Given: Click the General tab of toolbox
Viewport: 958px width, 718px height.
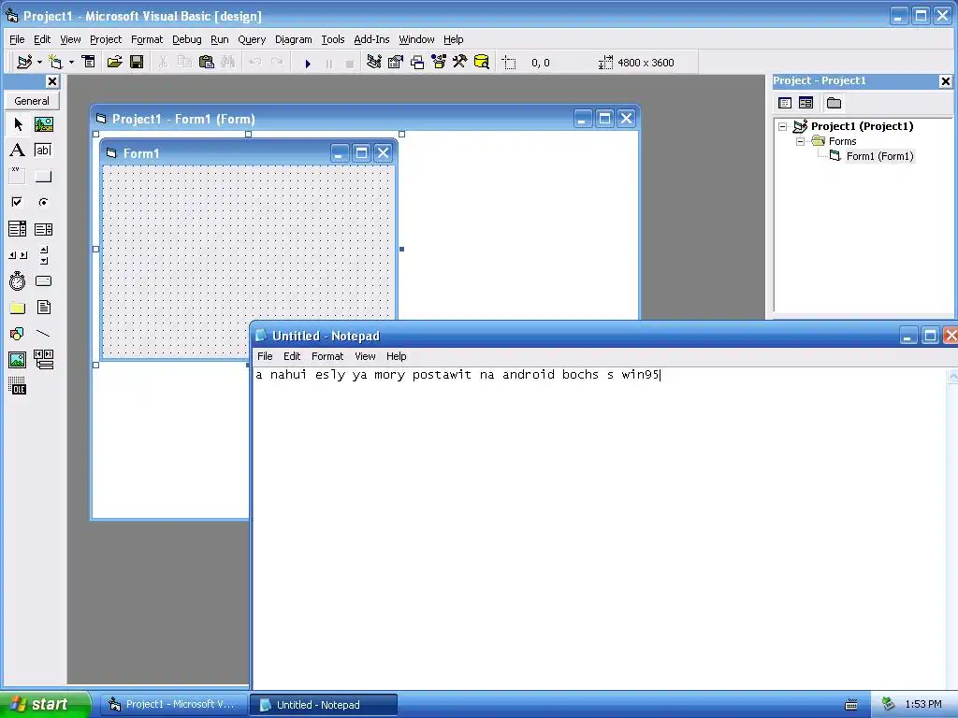Looking at the screenshot, I should (32, 101).
